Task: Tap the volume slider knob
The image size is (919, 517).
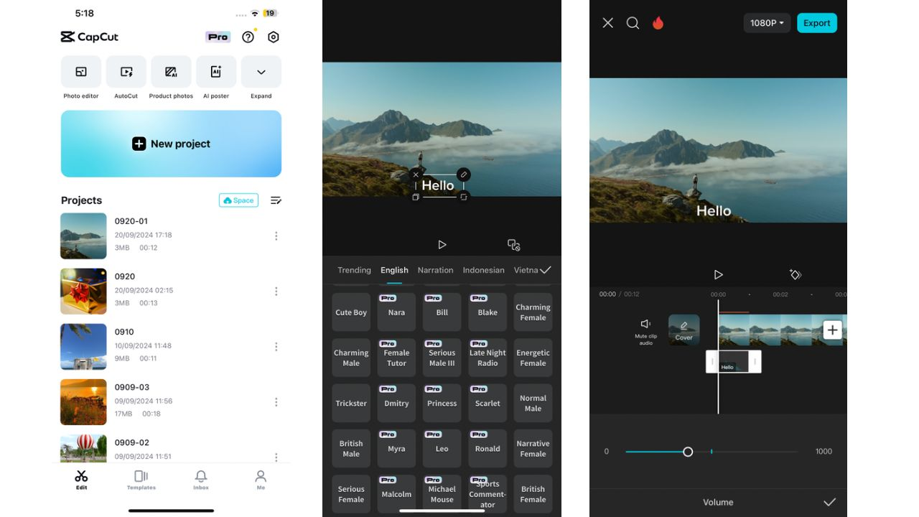Action: pos(688,452)
